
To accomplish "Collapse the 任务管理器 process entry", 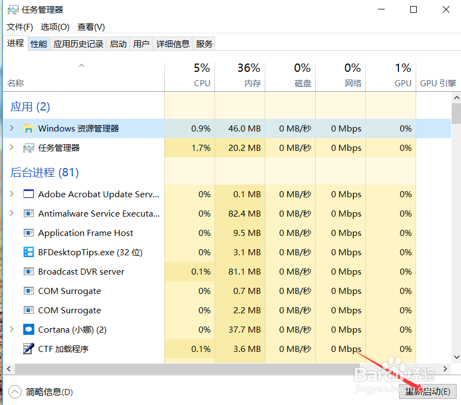I will [11, 148].
